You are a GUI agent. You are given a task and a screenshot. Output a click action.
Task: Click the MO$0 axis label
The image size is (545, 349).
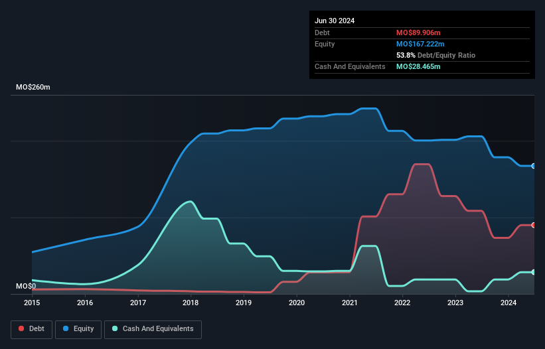tap(26, 286)
